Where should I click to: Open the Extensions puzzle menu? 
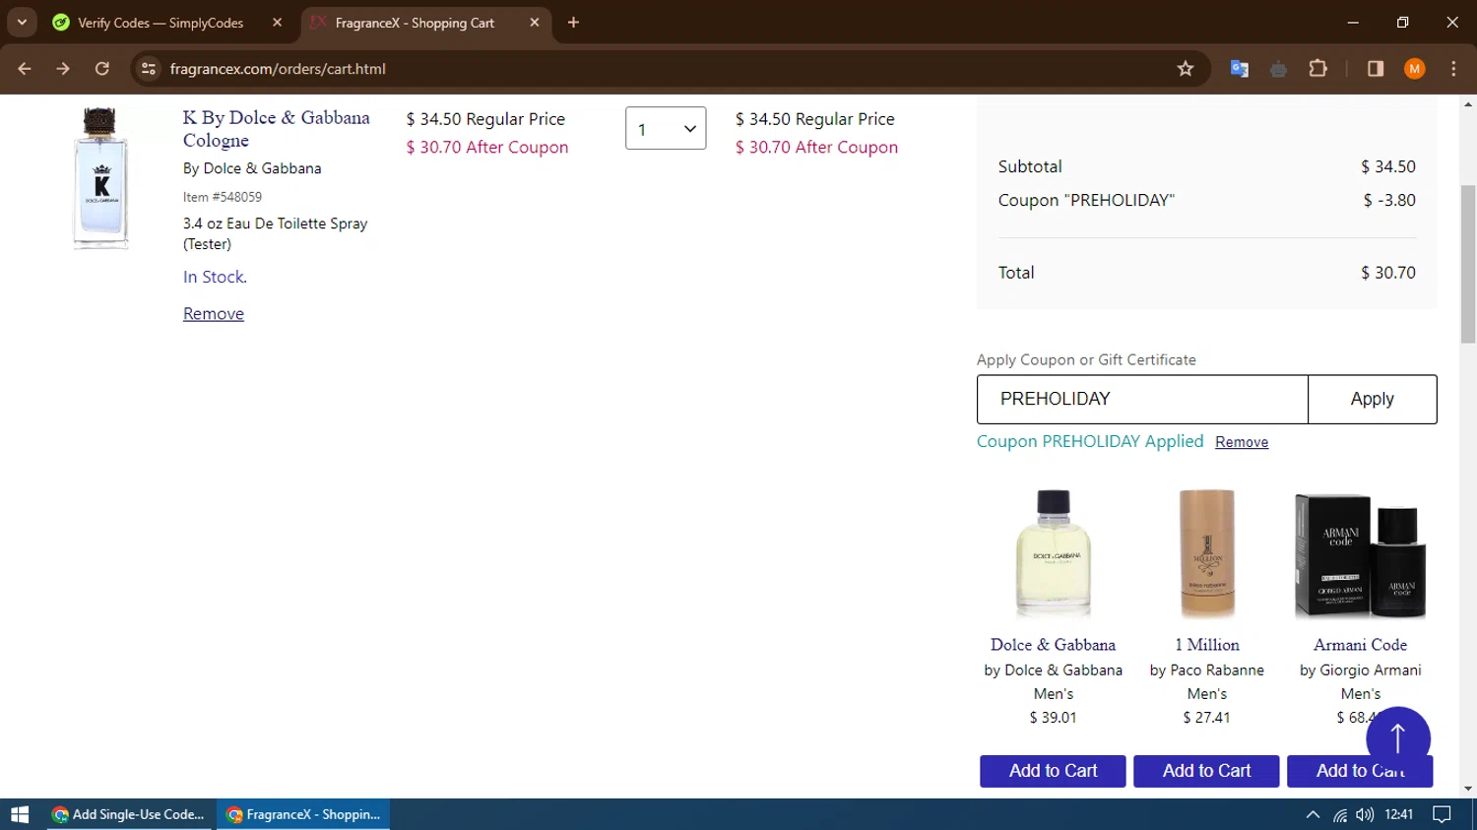click(x=1318, y=69)
